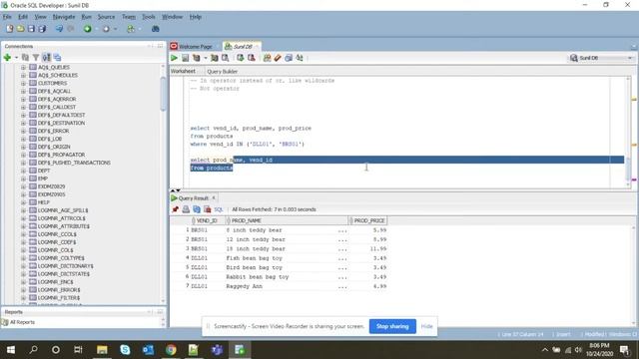Screen dimensions: 639x359
Task: Click the Refresh icon in Connections panel
Action: [x=25, y=58]
